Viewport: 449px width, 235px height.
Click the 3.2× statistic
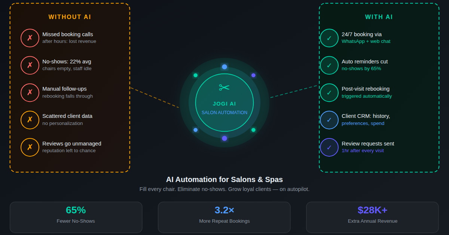[x=224, y=210]
